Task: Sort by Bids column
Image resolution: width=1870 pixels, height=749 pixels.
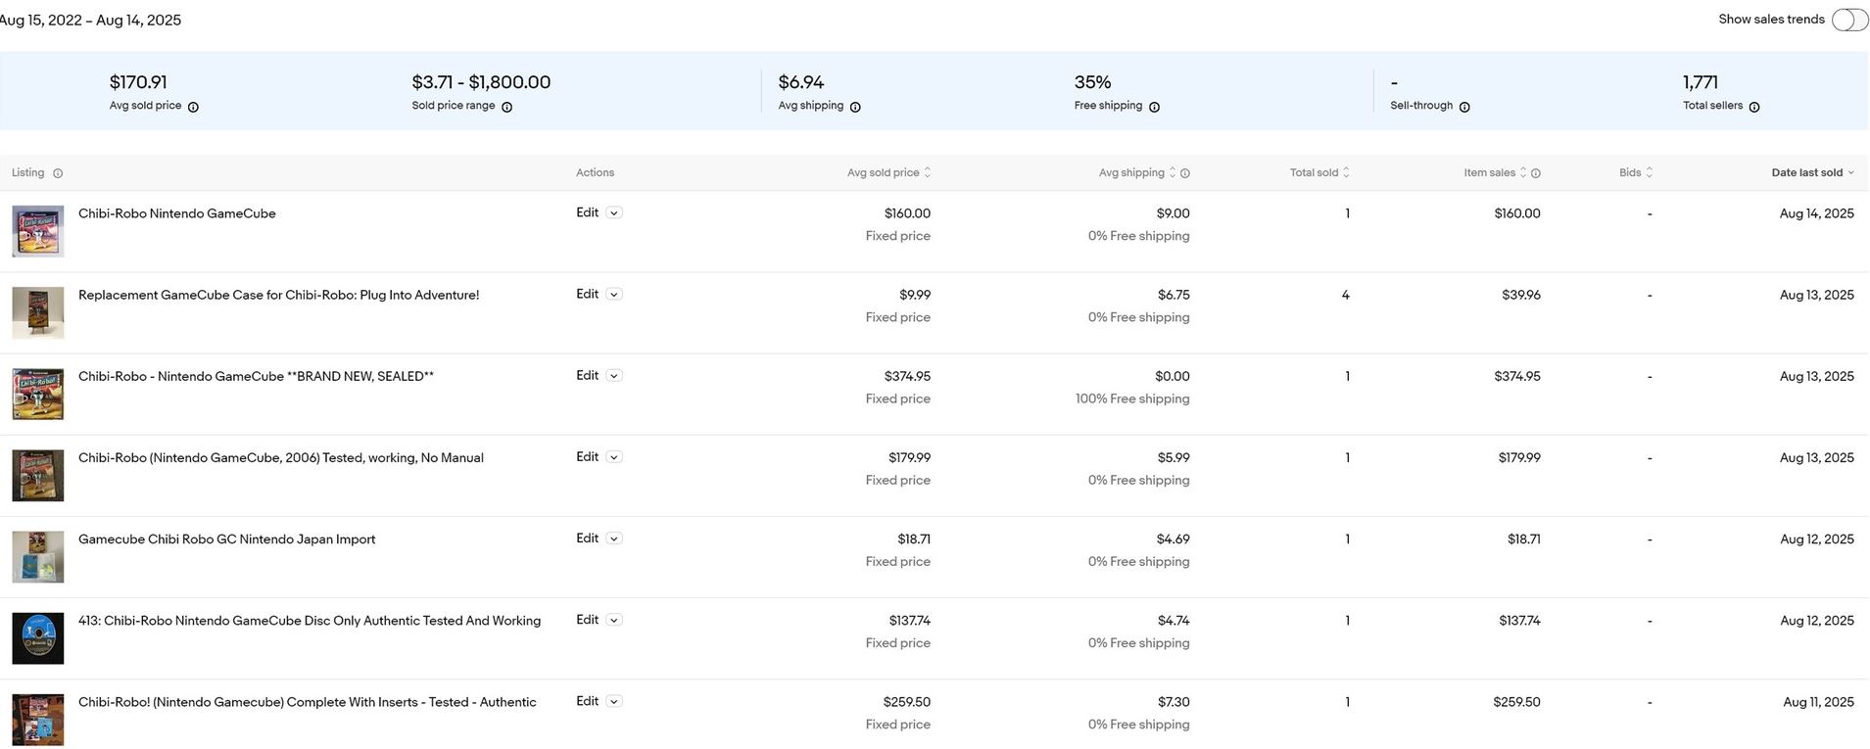Action: (1636, 172)
